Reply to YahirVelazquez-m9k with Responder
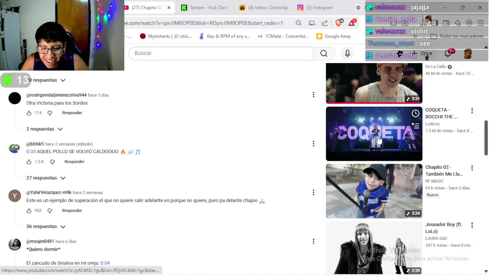 click(x=72, y=211)
